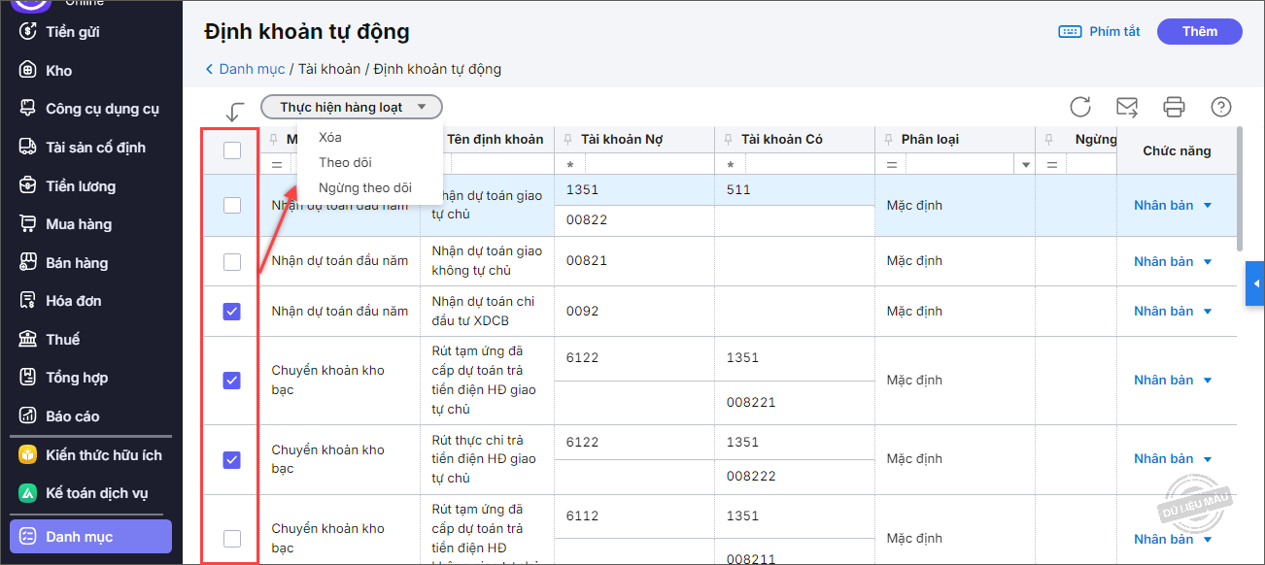Click the send email envelope icon
The height and width of the screenshot is (565, 1265).
coord(1127,107)
